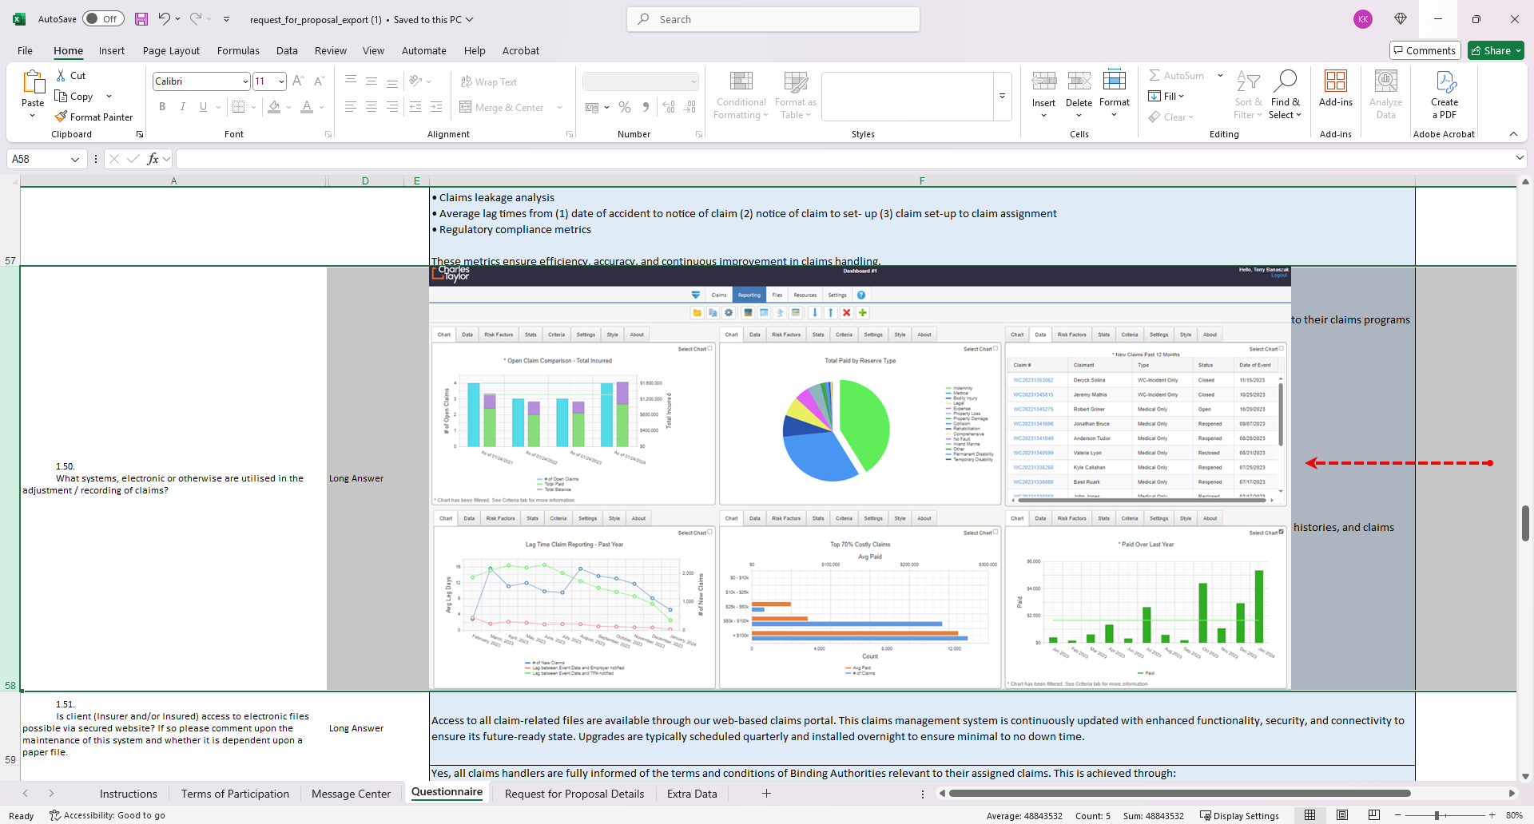The width and height of the screenshot is (1534, 824).
Task: Expand the Fill options dropdown
Action: (1182, 96)
